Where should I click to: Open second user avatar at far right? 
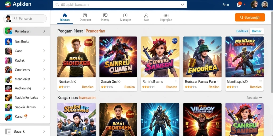(265, 4)
